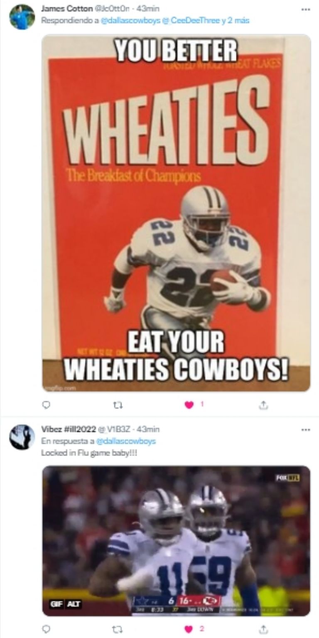Play the Cowboys players GIF
The height and width of the screenshot is (638, 319).
pyautogui.click(x=176, y=540)
